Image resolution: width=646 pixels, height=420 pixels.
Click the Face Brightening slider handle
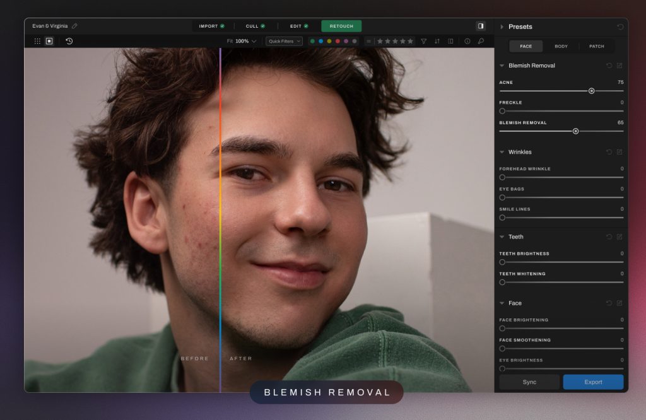tap(502, 329)
